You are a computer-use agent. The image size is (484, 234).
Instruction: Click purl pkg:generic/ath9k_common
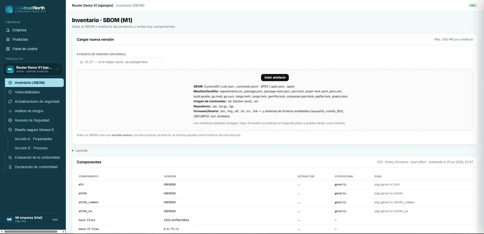394,202
